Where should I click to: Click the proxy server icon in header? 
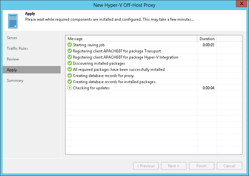[13, 21]
